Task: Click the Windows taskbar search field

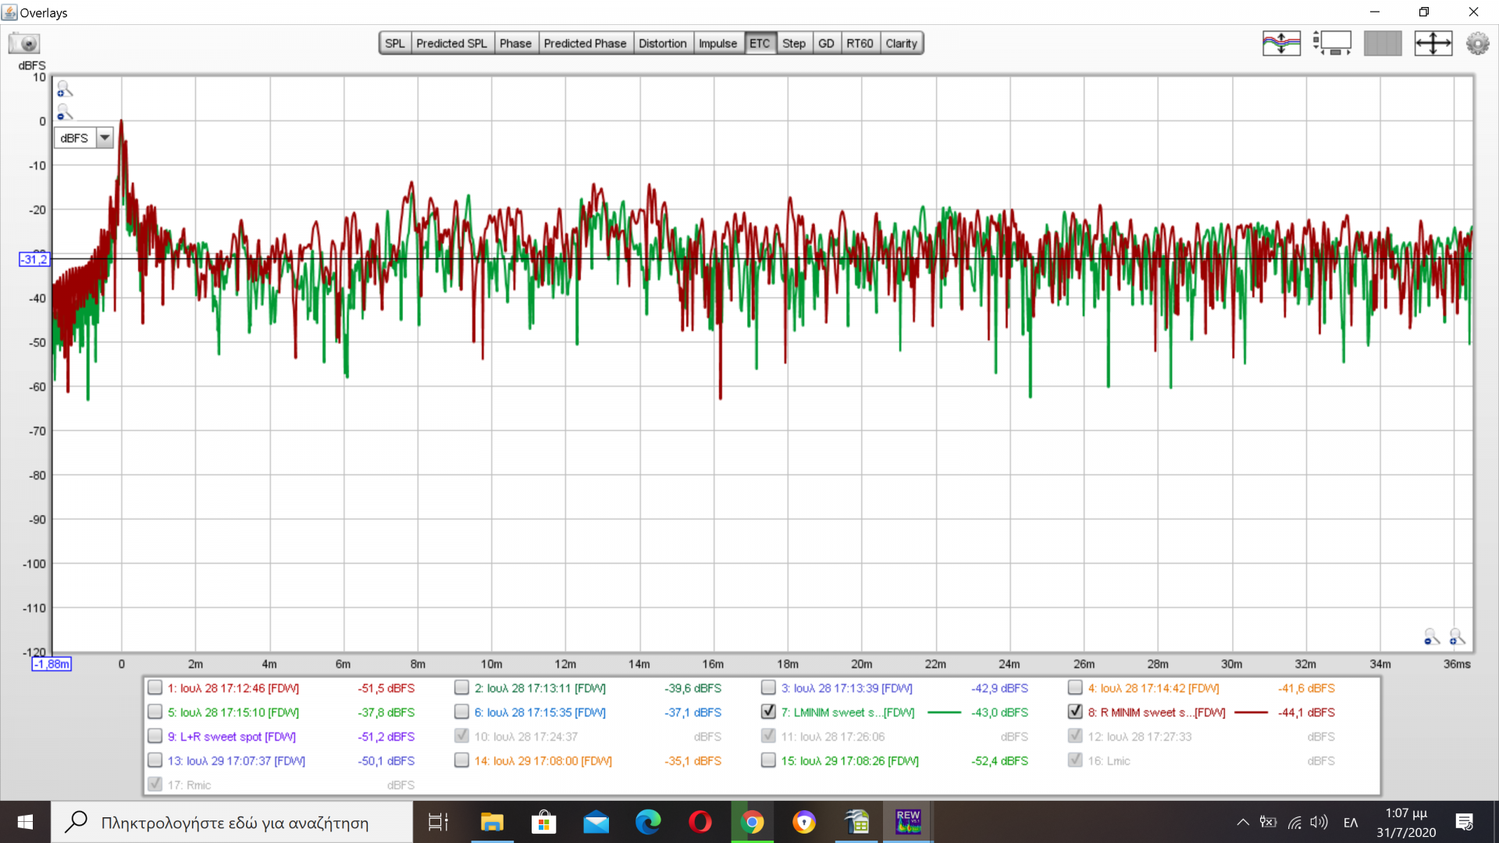Action: tap(234, 822)
